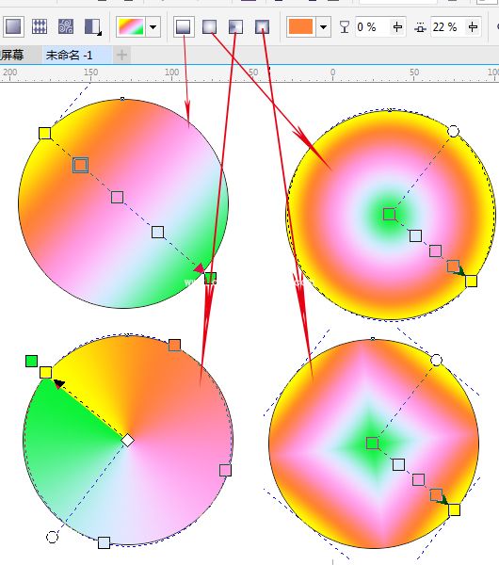Select the white diamond center of conical gradient
Screen dimensions: 499x565
(127, 441)
